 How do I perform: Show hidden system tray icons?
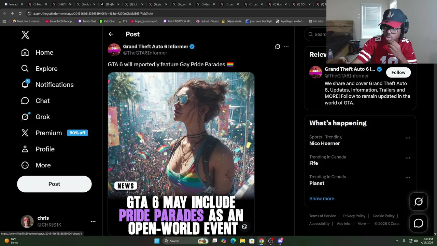397,241
